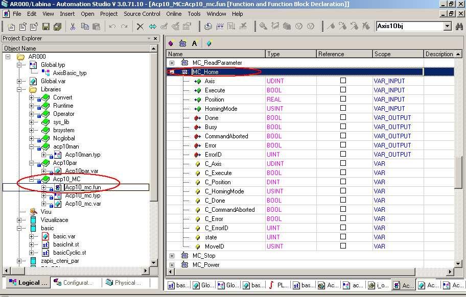Collapse the AR000 root node
This screenshot has height=297, width=466.
point(8,57)
